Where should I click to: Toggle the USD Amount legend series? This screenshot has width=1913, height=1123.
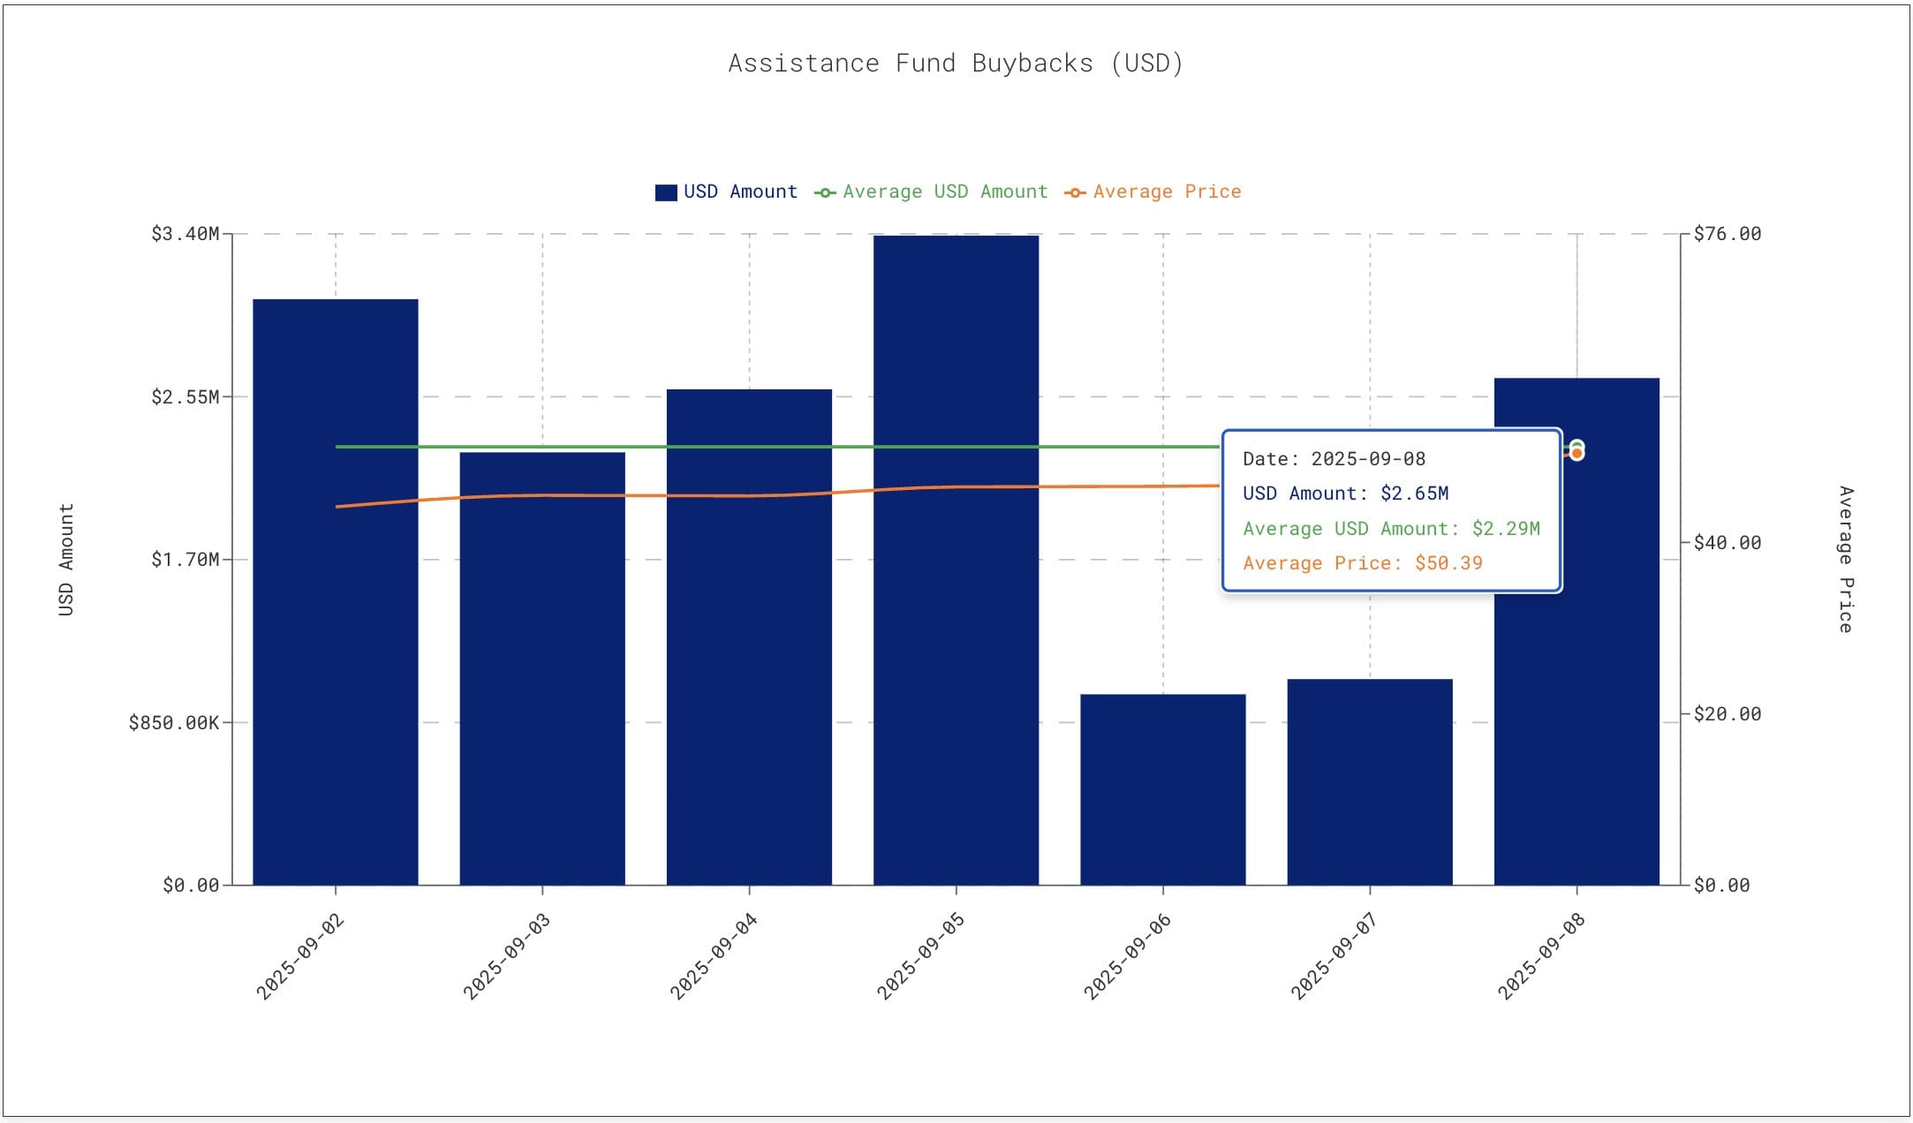tap(726, 192)
